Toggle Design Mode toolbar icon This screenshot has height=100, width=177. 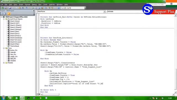click(x=42, y=8)
